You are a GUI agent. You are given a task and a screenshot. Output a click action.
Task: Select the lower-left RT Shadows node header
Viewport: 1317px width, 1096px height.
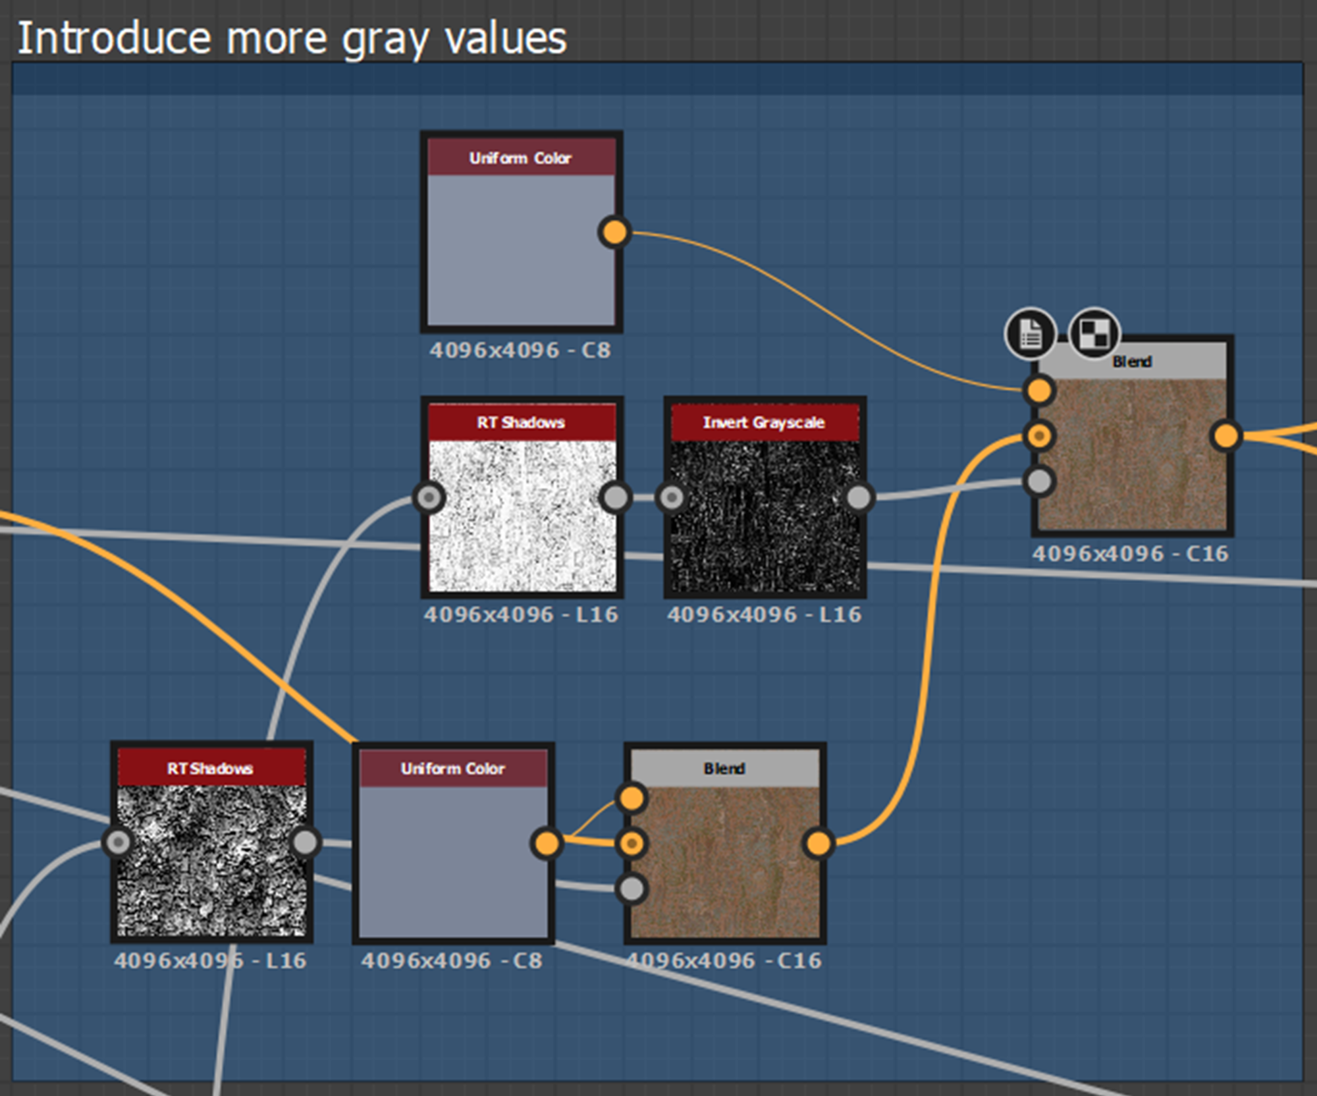click(x=211, y=769)
